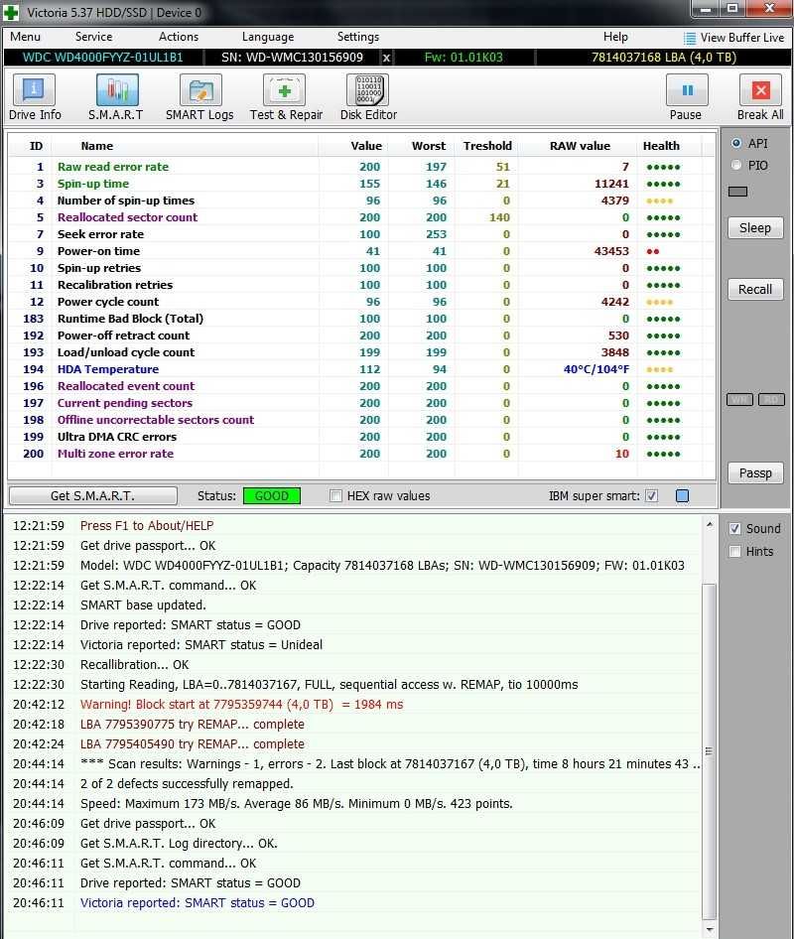Click the green GOOD status indicator
Viewport: 794px width, 939px height.
(x=272, y=496)
